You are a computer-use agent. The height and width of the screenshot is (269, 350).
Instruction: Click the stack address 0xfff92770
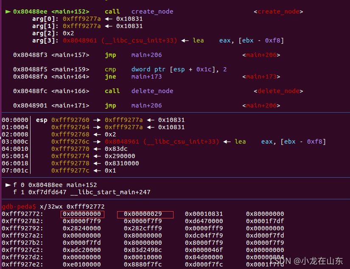pos(70,149)
